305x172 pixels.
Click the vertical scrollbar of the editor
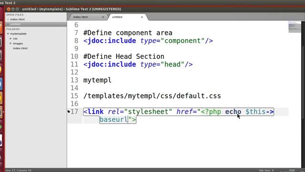[x=303, y=82]
